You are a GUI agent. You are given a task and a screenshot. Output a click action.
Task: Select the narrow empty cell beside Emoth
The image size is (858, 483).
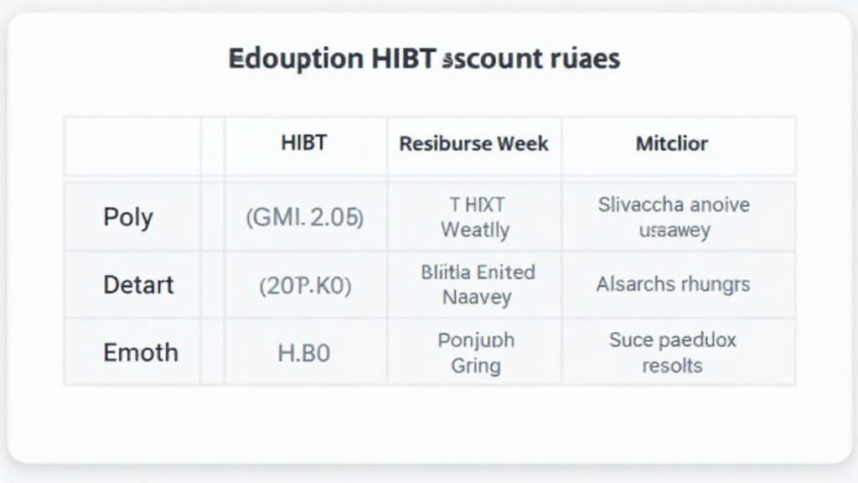point(213,352)
